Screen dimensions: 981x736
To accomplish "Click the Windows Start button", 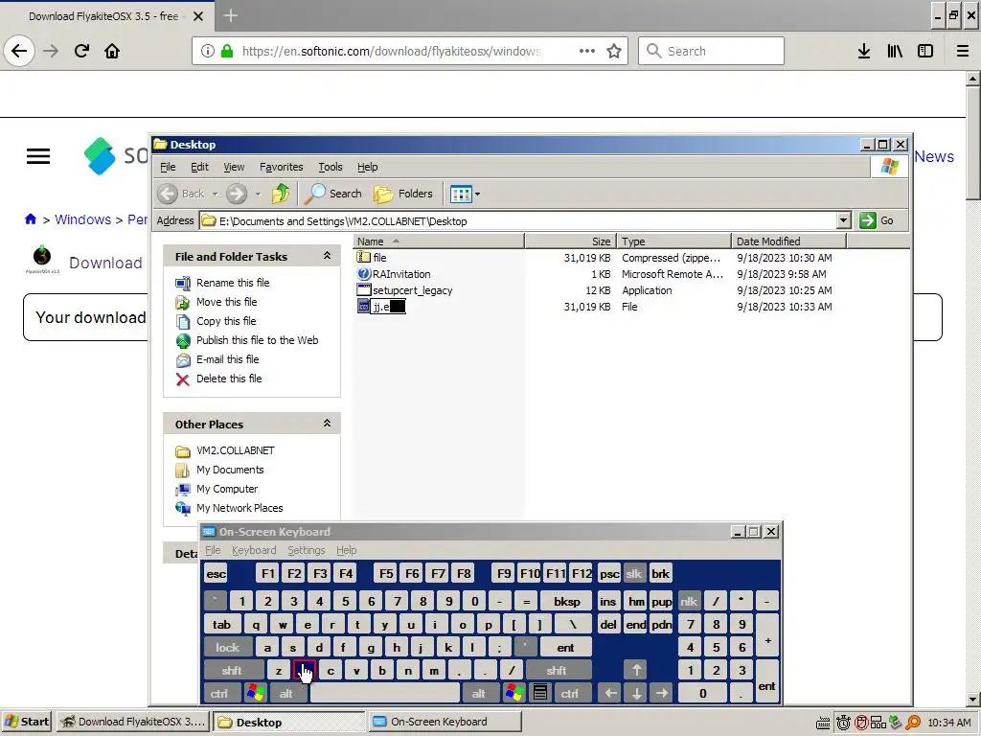I will (27, 722).
